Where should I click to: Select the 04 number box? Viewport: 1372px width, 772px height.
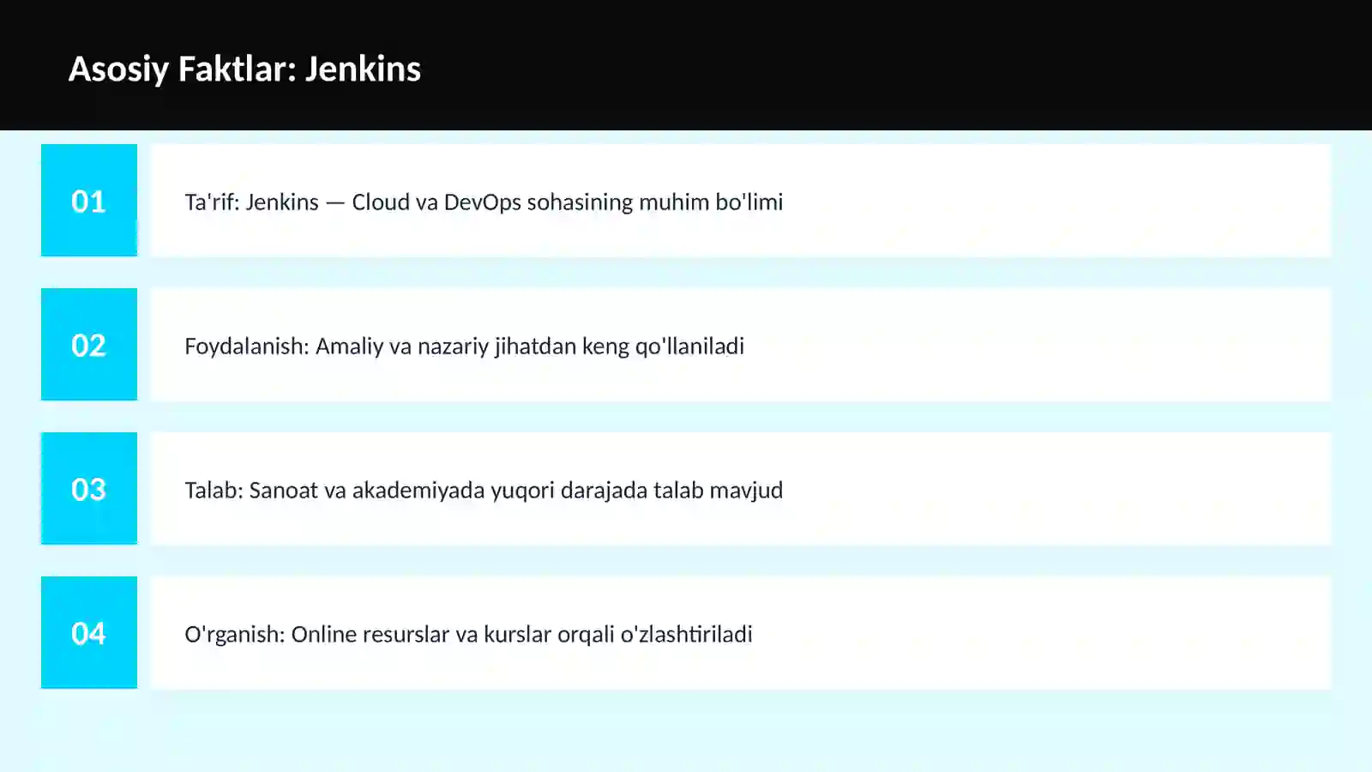pos(89,632)
